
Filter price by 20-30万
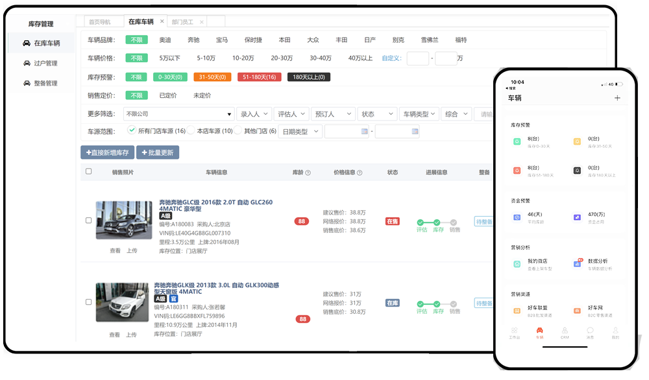pyautogui.click(x=282, y=58)
